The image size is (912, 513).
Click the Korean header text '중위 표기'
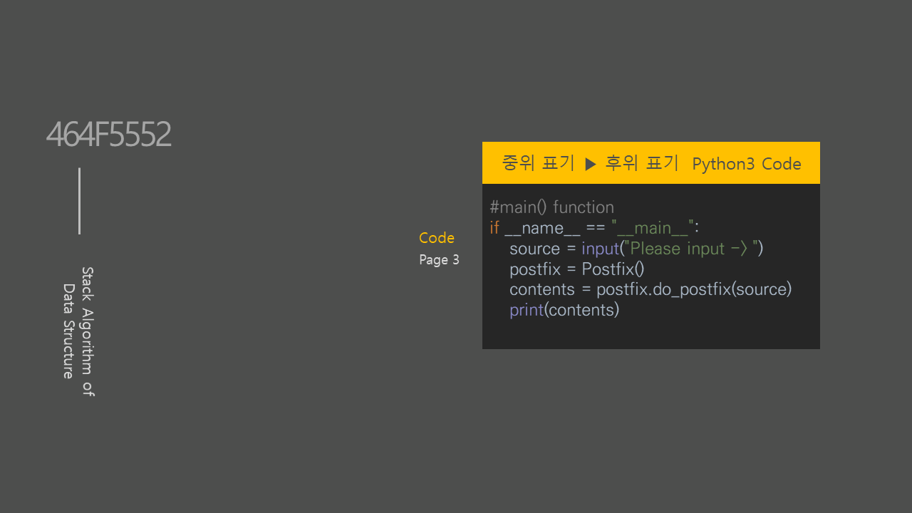click(538, 162)
